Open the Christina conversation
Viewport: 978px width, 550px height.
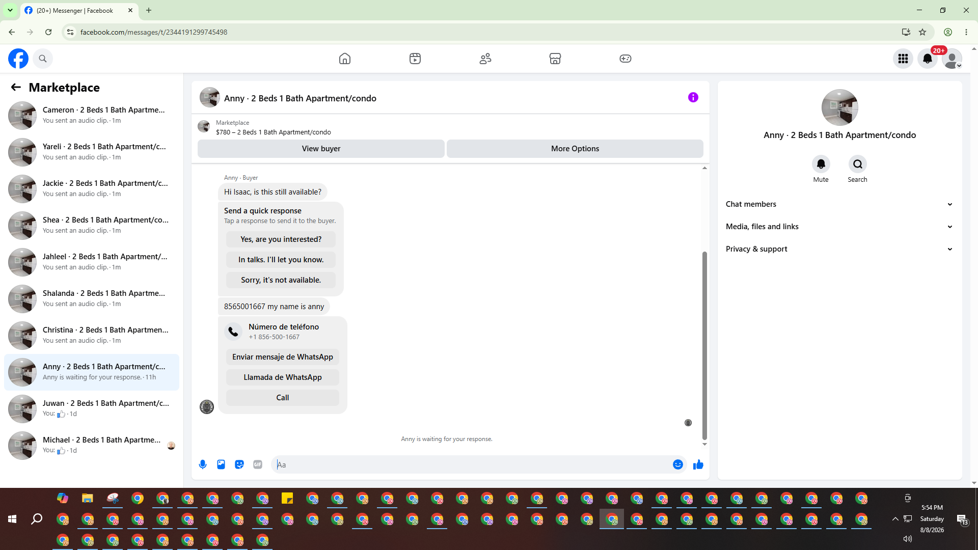(92, 336)
